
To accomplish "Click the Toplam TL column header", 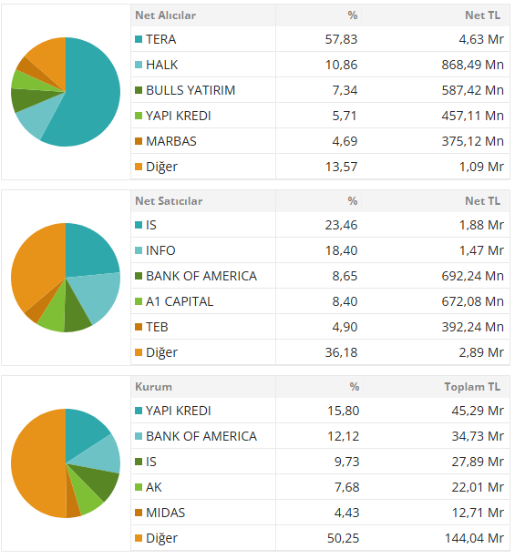I will 472,387.
